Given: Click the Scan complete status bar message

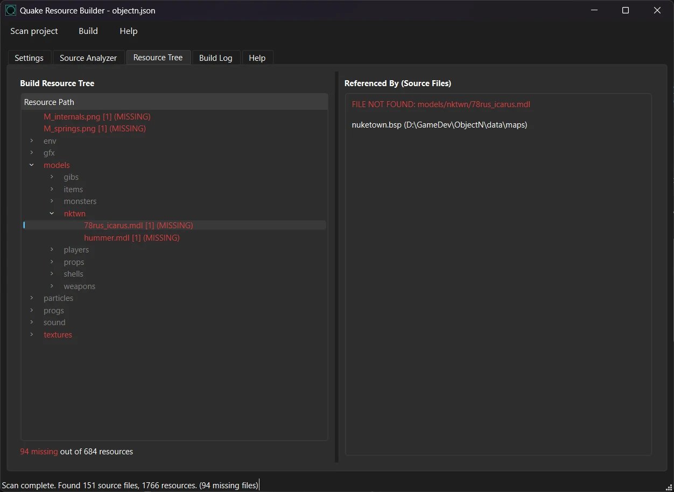Looking at the screenshot, I should tap(130, 486).
